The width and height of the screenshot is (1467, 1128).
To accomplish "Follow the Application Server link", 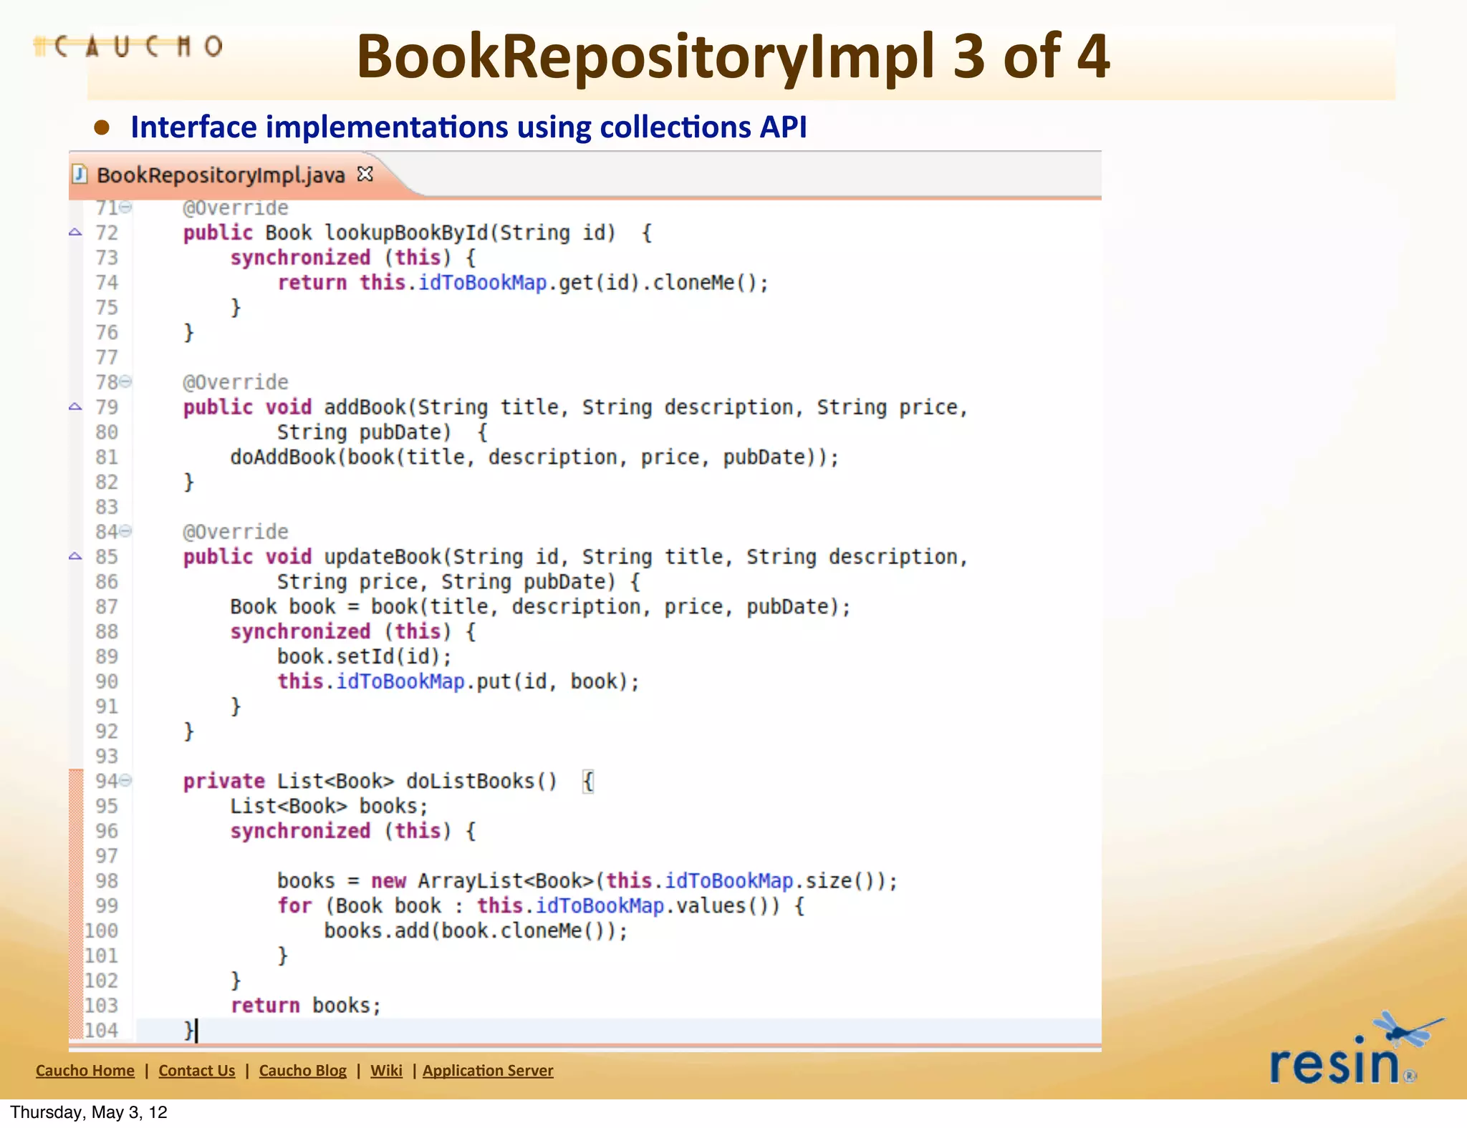I will coord(488,1071).
